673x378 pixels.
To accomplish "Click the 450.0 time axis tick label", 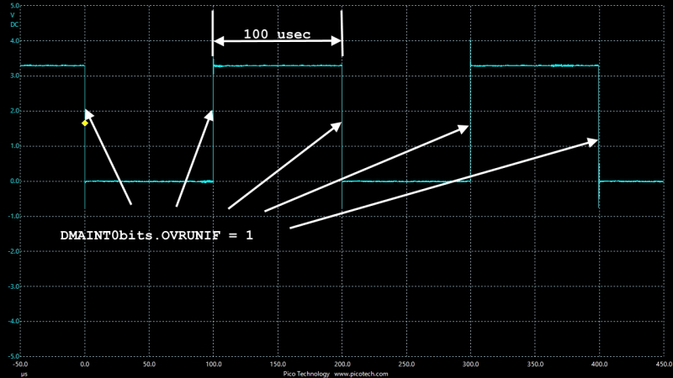I will click(x=662, y=365).
